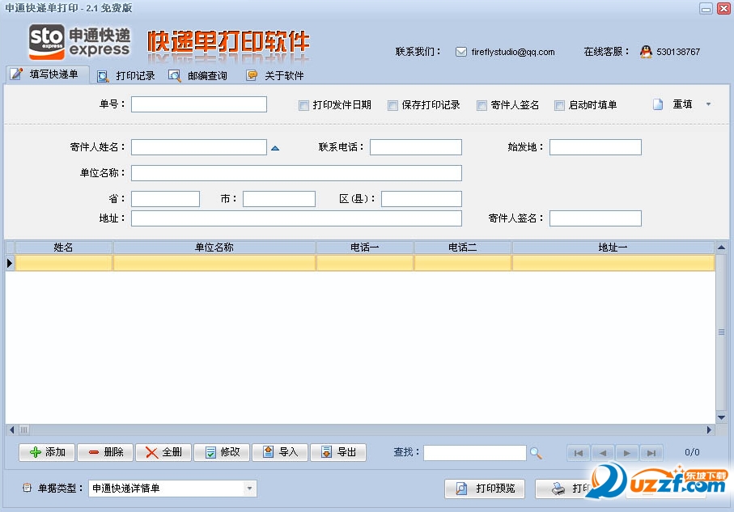Click the 修改 edit button
Viewport: 734px width, 512px height.
tap(222, 452)
